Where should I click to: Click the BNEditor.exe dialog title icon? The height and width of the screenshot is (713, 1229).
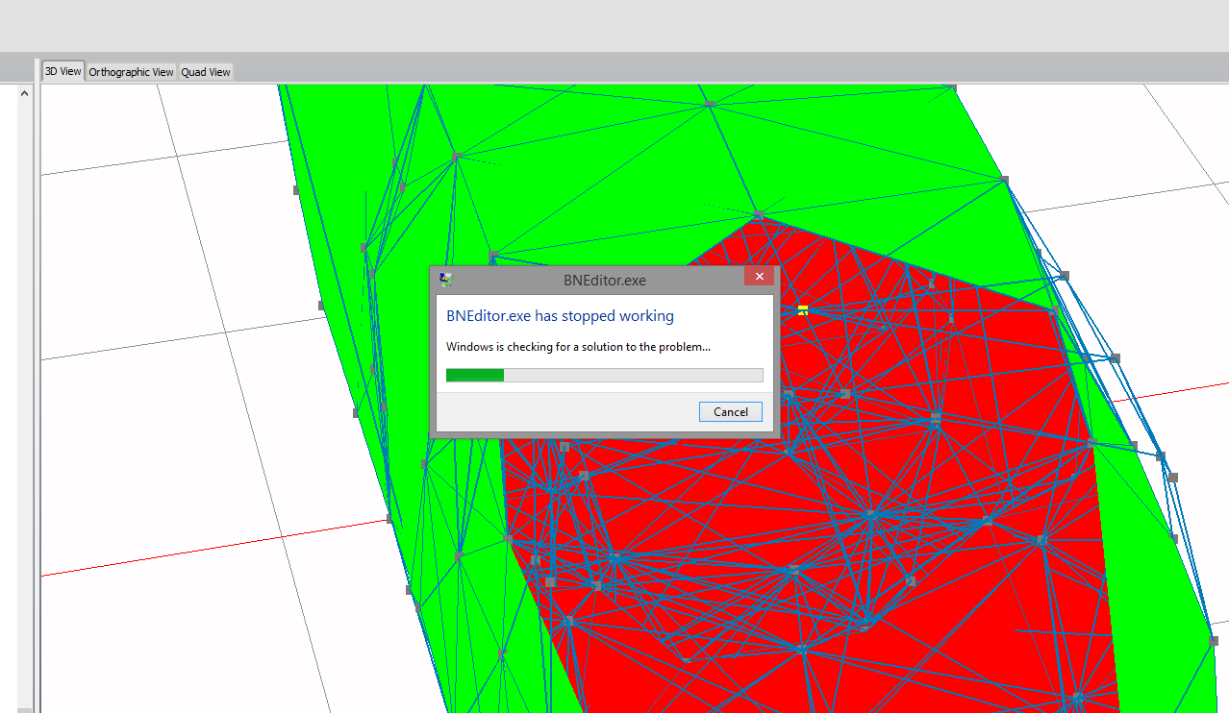pyautogui.click(x=445, y=280)
